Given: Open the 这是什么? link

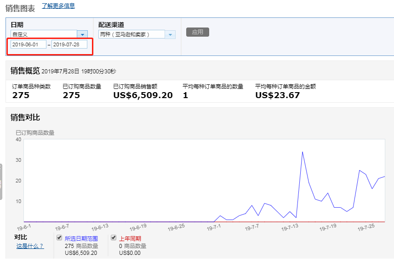Looking at the screenshot, I should point(30,246).
